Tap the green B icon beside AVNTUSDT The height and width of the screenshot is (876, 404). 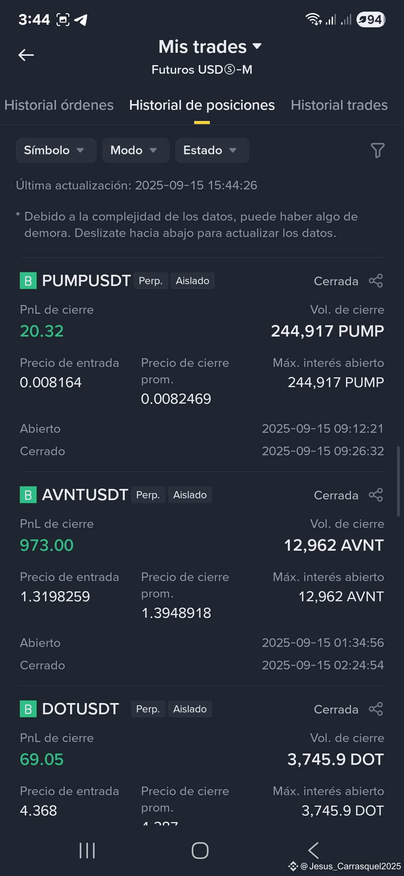28,495
